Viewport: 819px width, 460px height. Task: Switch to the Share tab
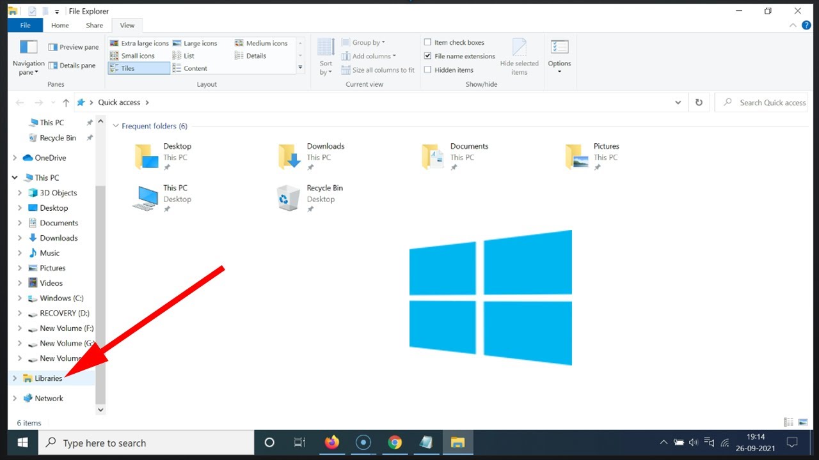94,26
